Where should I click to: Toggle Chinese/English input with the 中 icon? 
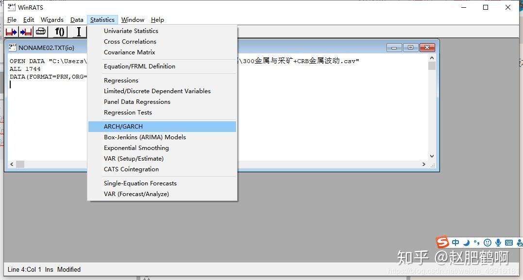point(455,242)
